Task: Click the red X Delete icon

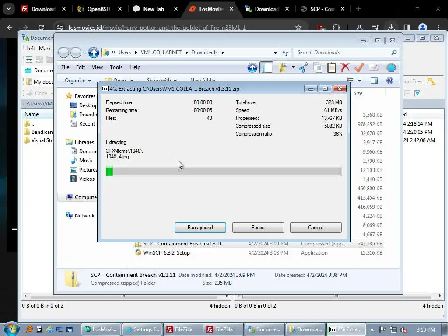Action: [345, 68]
